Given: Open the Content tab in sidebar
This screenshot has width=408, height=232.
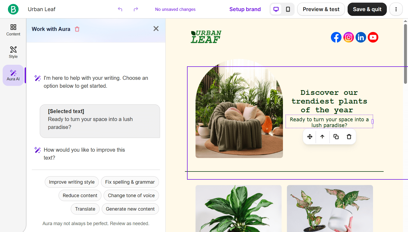Looking at the screenshot, I should point(13,30).
